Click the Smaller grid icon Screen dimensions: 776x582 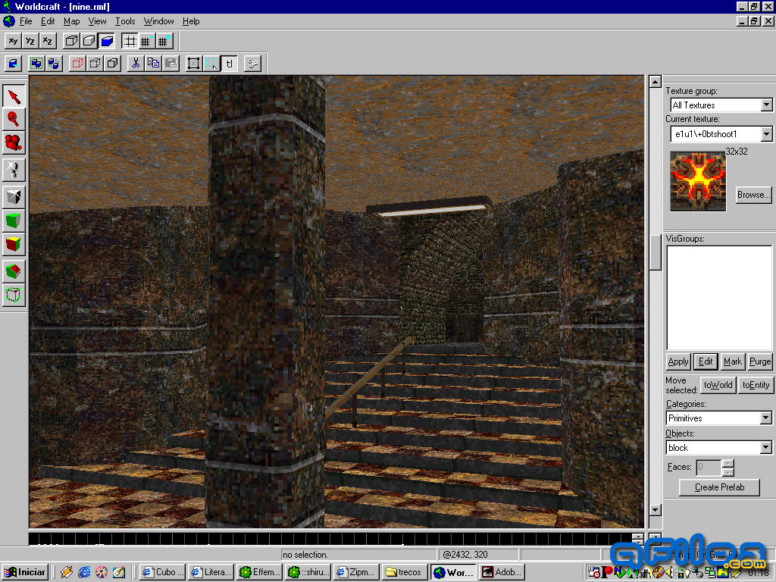(146, 41)
